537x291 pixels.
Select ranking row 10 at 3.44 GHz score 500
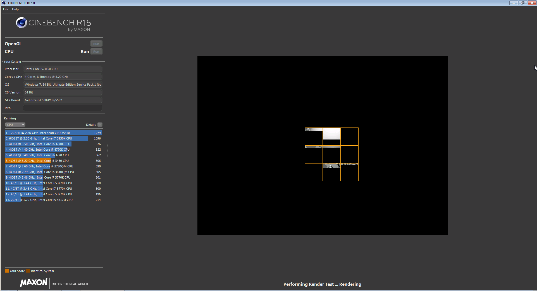(x=53, y=183)
